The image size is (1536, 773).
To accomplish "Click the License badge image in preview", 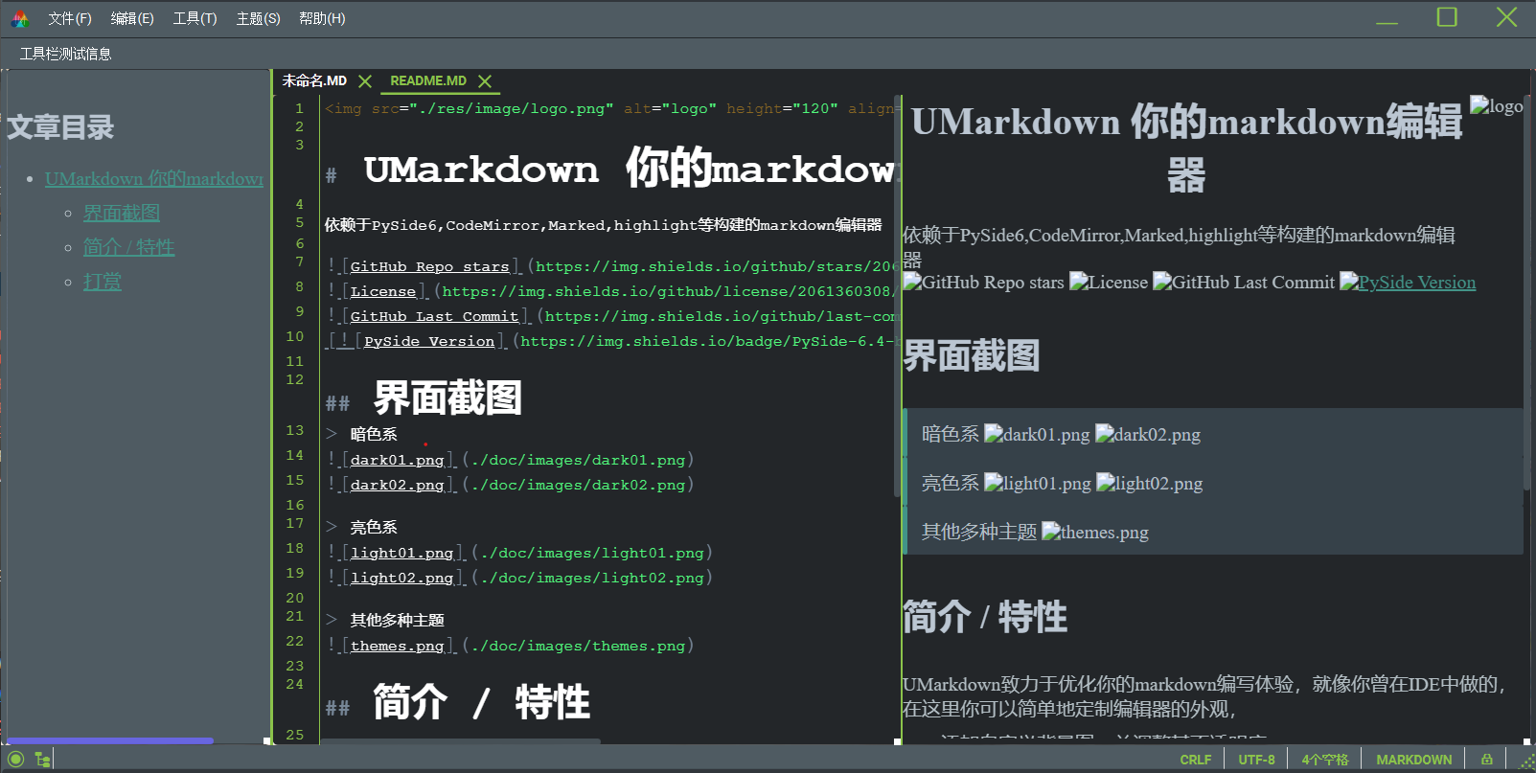I will point(1109,283).
